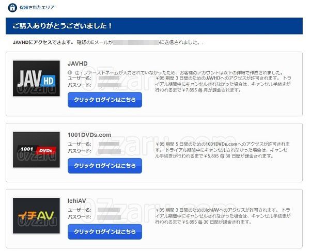
Task: Click the IchiAV 3-day trial terms text
Action: 223,216
